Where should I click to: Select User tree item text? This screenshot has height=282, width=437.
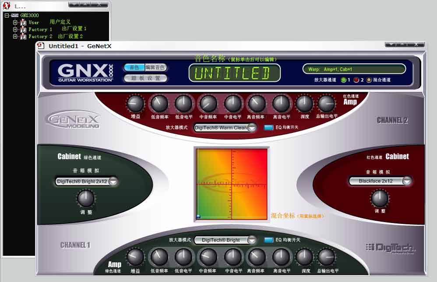pyautogui.click(x=34, y=22)
